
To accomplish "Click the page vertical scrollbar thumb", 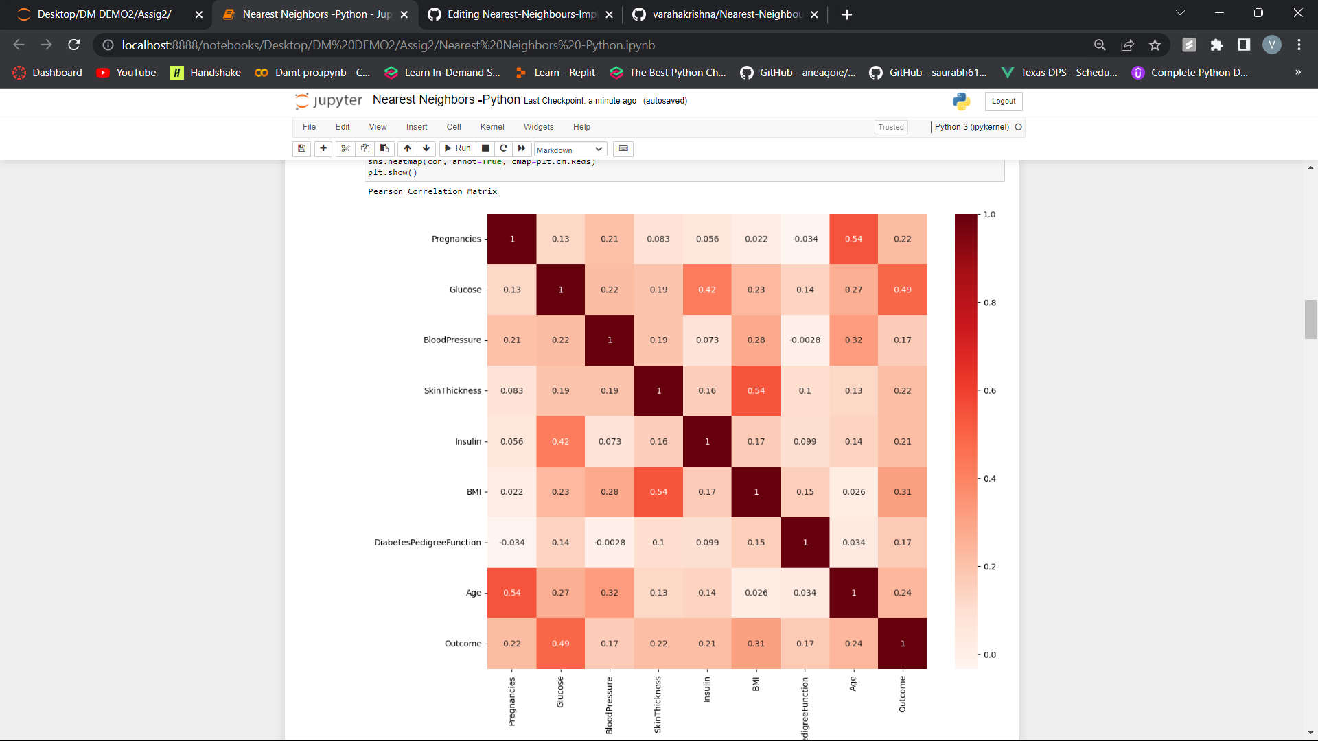I will coord(1310,319).
